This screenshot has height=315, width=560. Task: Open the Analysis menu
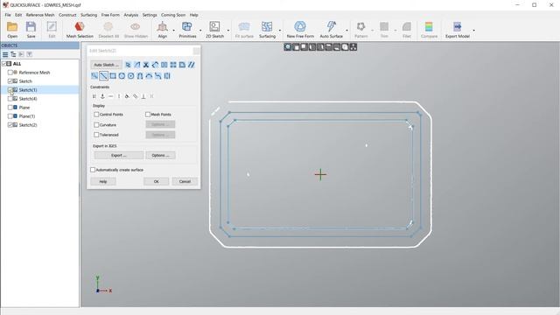pyautogui.click(x=131, y=15)
